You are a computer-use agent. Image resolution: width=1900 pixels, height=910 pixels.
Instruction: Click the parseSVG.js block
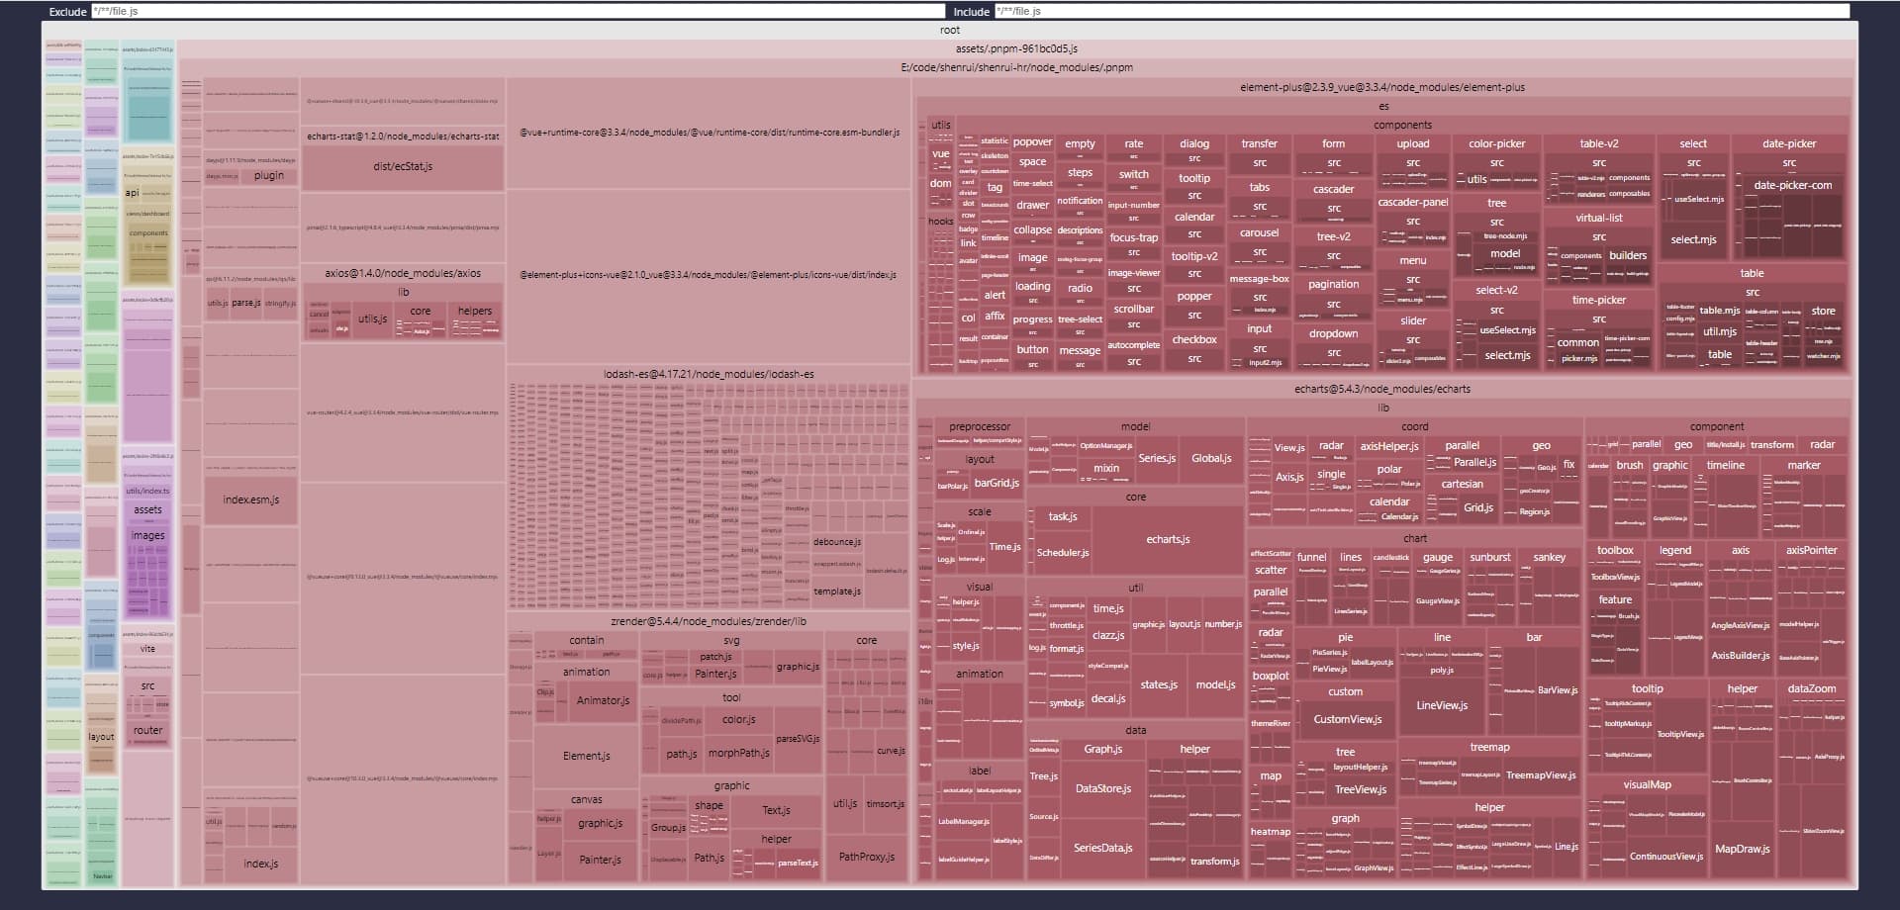point(798,739)
